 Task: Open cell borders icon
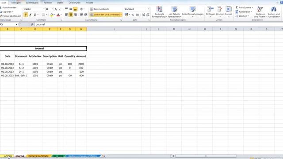43,15
